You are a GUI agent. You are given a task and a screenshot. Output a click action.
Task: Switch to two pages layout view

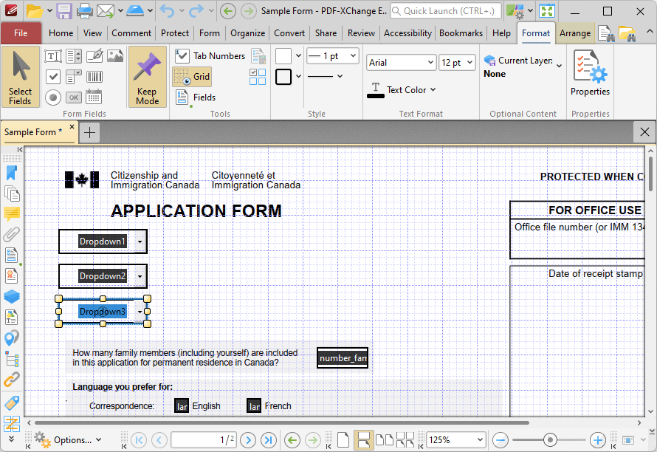click(384, 440)
